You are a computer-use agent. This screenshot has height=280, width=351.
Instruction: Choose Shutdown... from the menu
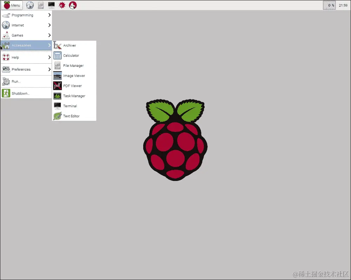(26, 93)
